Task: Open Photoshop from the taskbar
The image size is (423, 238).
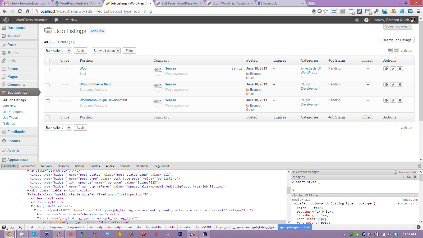Action: click(180, 234)
